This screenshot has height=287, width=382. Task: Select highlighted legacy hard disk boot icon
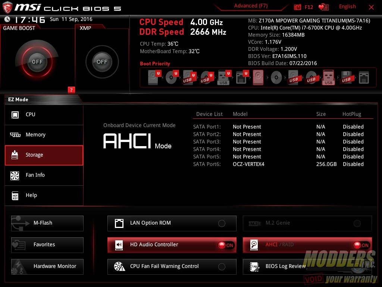point(258,77)
